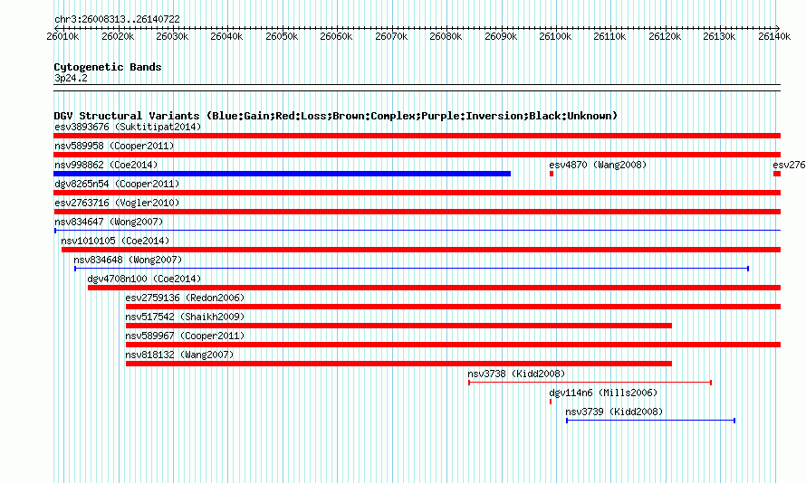
Task: Click the esv3893676 (Suktitipat2014) label
Action: click(128, 127)
